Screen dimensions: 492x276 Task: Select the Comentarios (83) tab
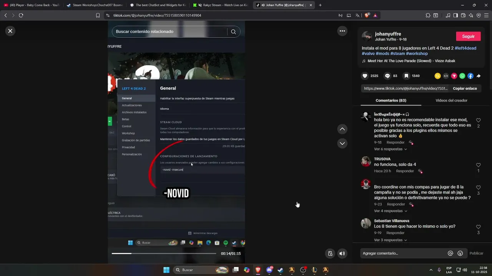point(391,100)
